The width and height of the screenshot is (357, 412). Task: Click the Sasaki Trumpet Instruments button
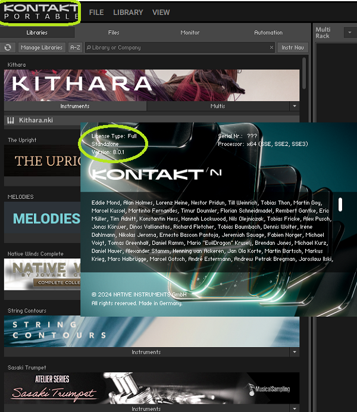tap(146, 408)
